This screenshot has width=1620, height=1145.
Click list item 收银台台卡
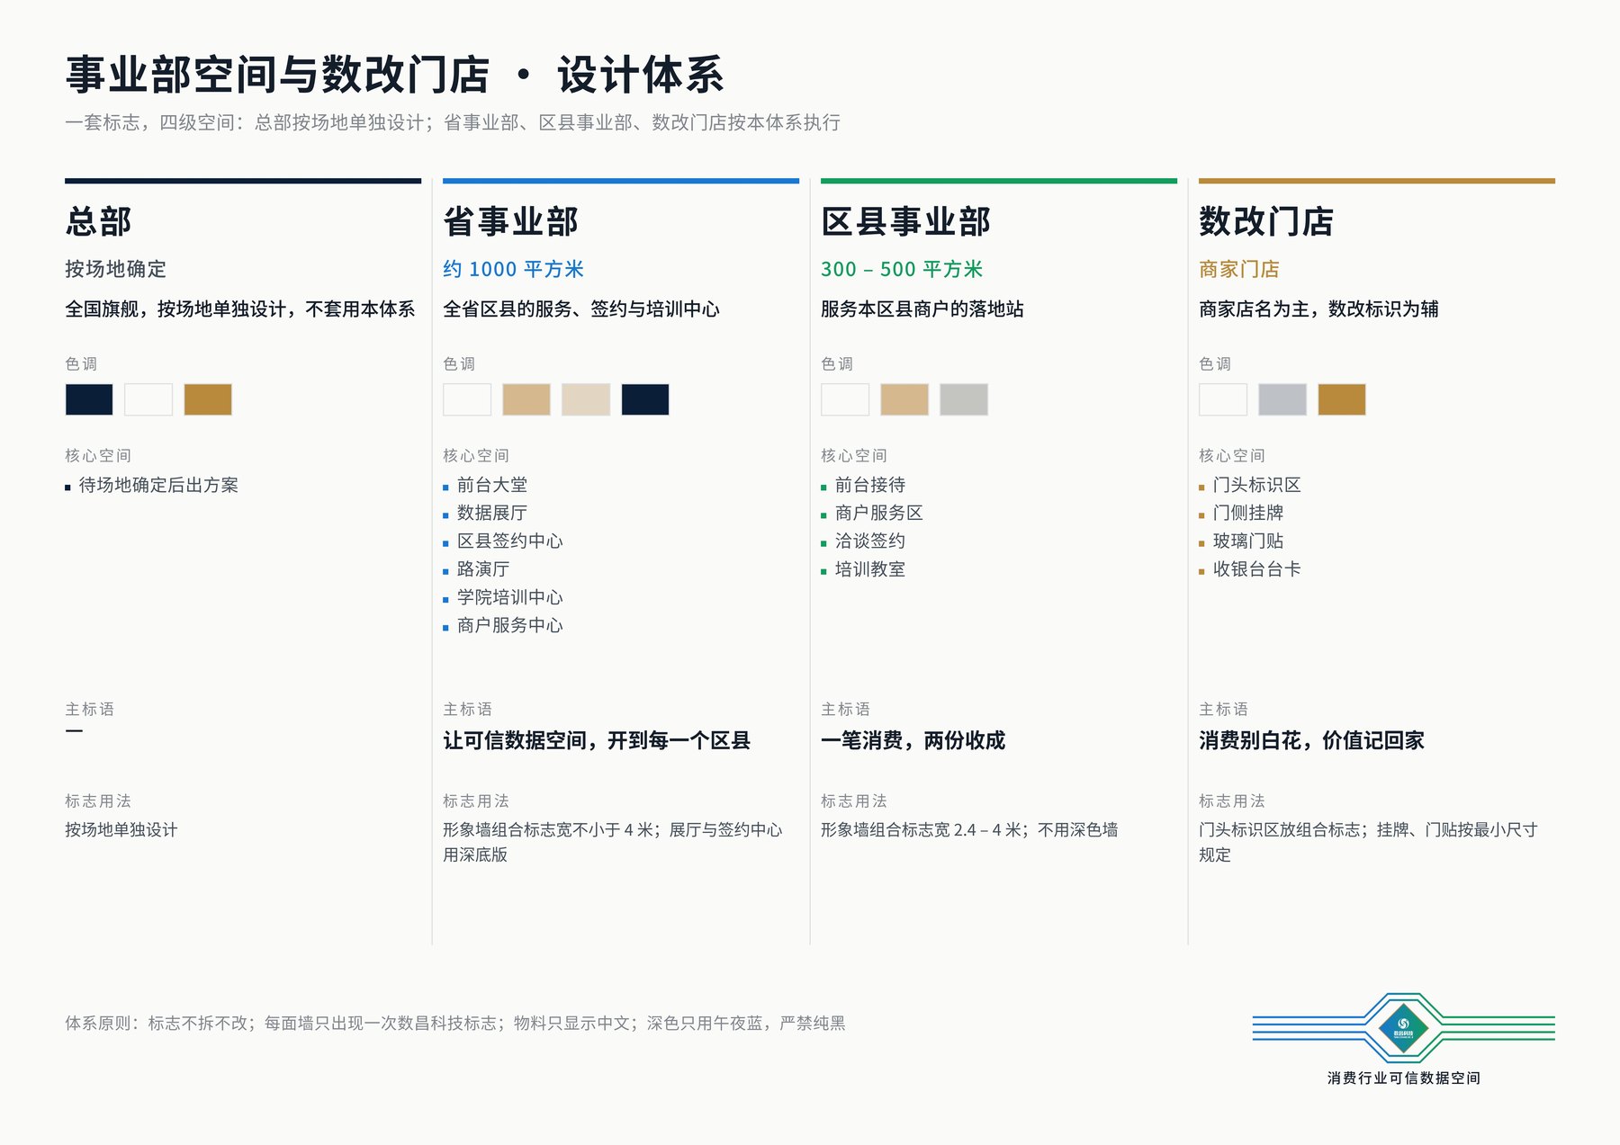pos(1257,569)
